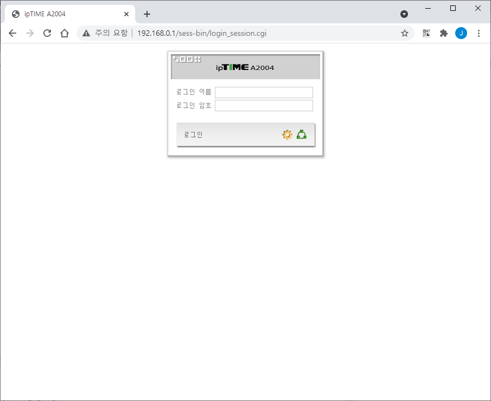Open the home page via home icon
The height and width of the screenshot is (401, 491).
coord(65,33)
